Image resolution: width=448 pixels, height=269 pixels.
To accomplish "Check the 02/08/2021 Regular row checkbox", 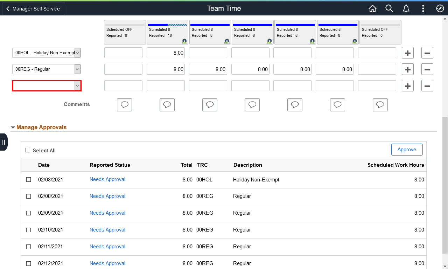I will [x=29, y=196].
